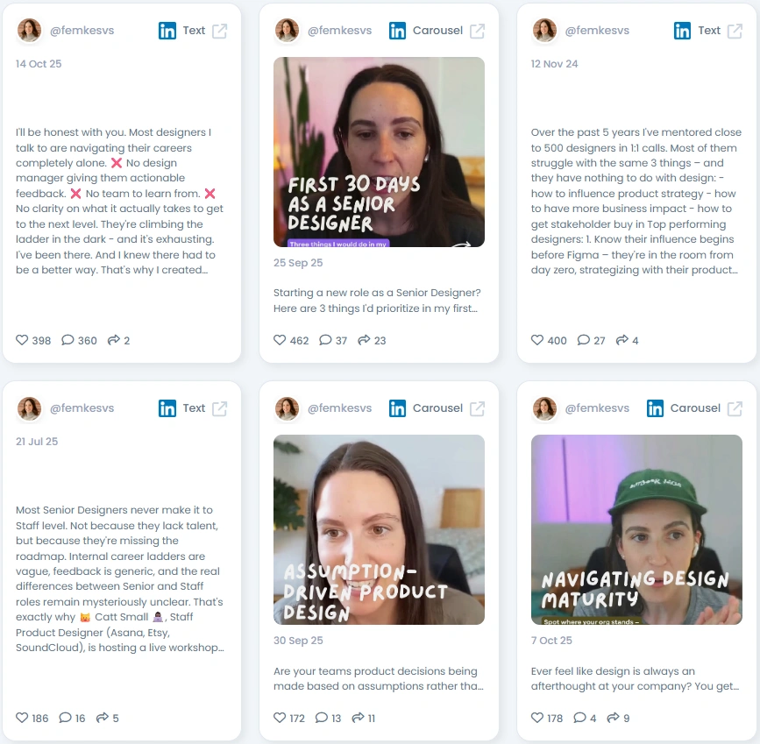Screen dimensions: 760x744
Task: Open external link on the 14 Oct 25 post
Action: coord(219,31)
